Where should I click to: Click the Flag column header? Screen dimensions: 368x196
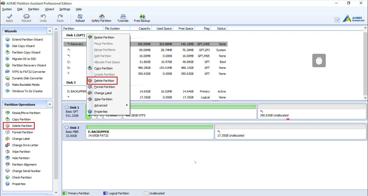pyautogui.click(x=203, y=28)
